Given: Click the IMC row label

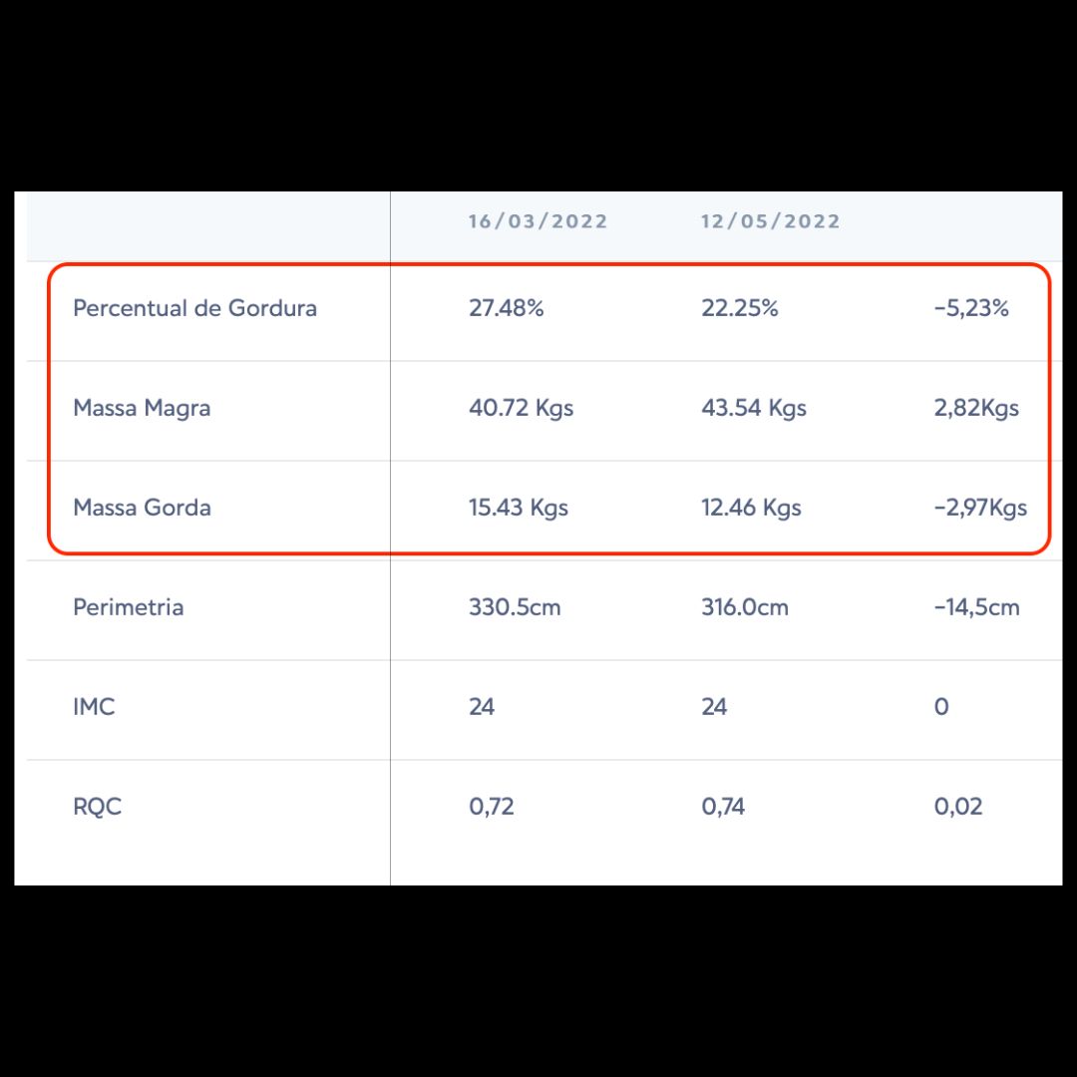Looking at the screenshot, I should (x=94, y=707).
